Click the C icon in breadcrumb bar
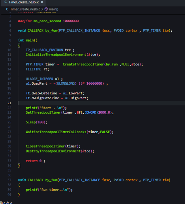 point(7,9)
